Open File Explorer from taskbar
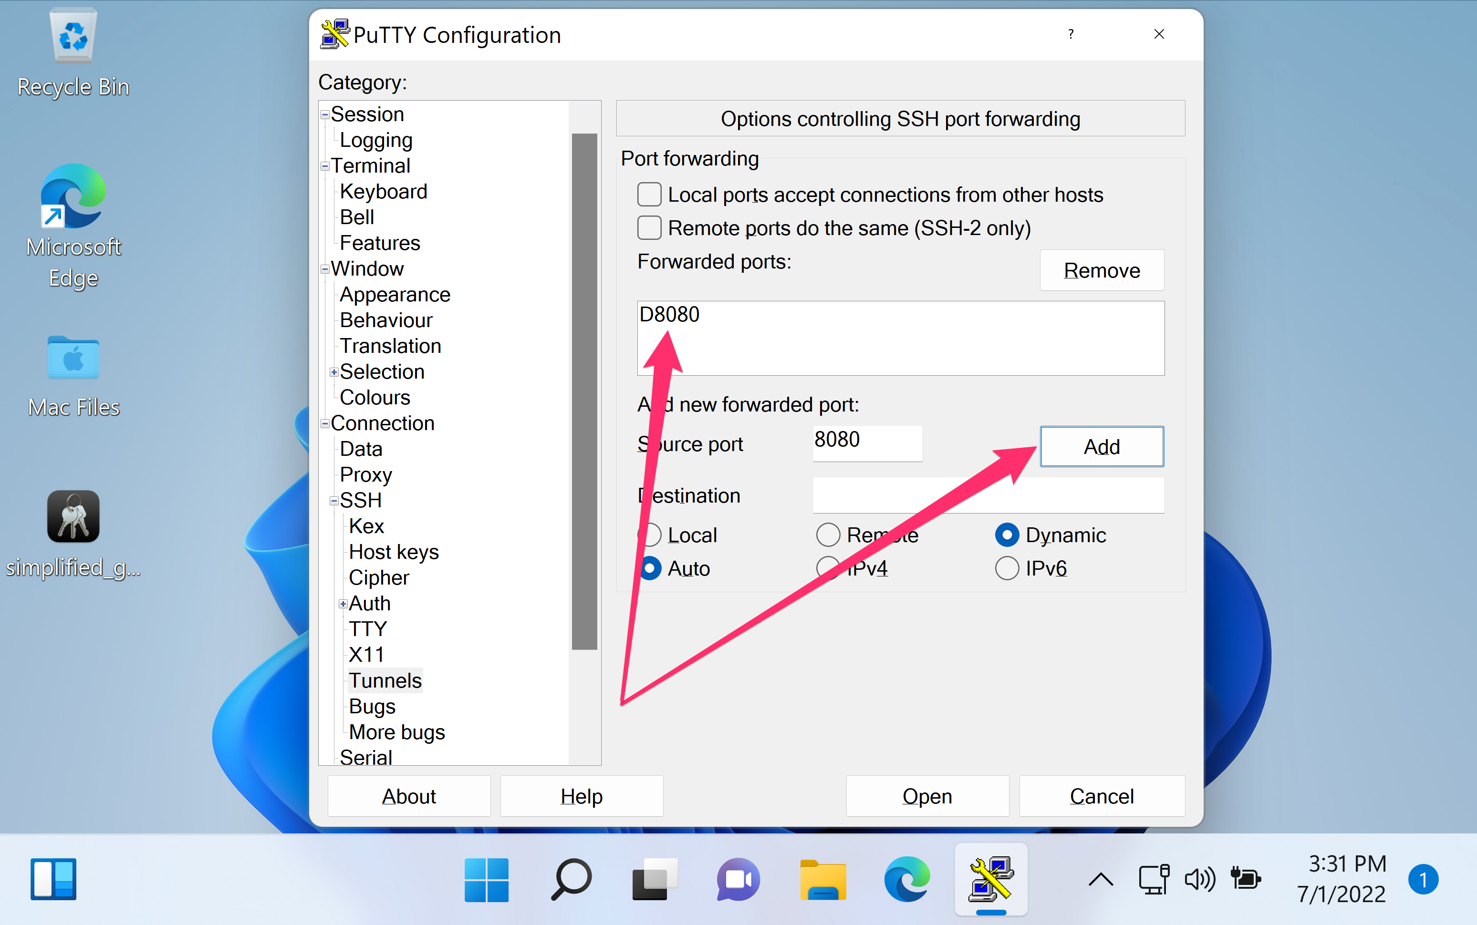 click(x=823, y=880)
